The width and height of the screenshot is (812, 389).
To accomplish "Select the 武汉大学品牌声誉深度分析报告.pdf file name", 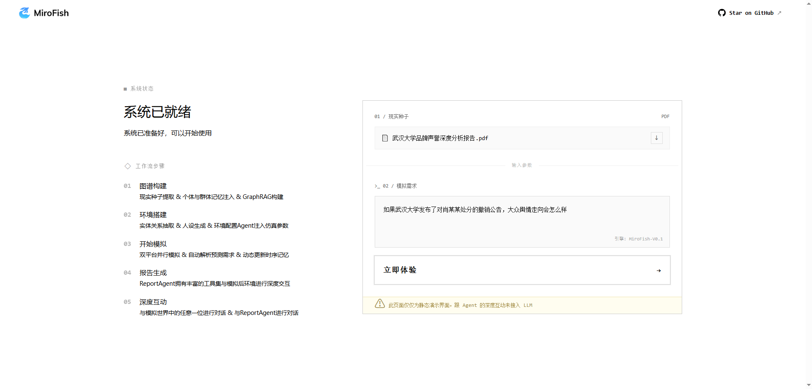I will pos(440,138).
